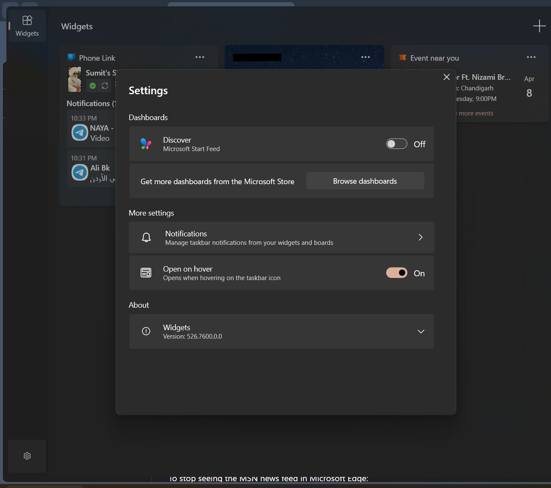Click 'Get more dashboards from the Microsoft Store' text
This screenshot has width=551, height=488.
tap(217, 182)
